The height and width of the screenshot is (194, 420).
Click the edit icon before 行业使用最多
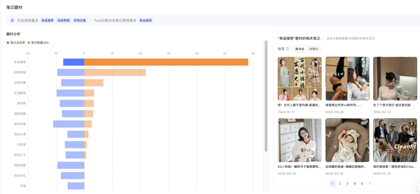tap(12, 20)
